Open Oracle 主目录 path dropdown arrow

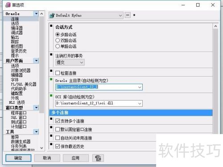click(x=140, y=87)
